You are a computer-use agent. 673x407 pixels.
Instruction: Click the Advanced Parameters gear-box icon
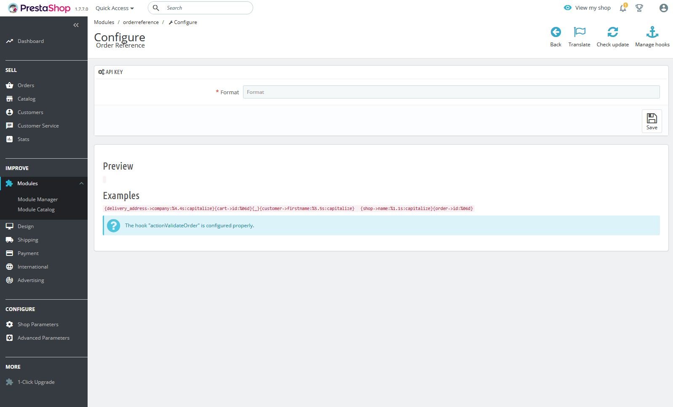click(9, 338)
